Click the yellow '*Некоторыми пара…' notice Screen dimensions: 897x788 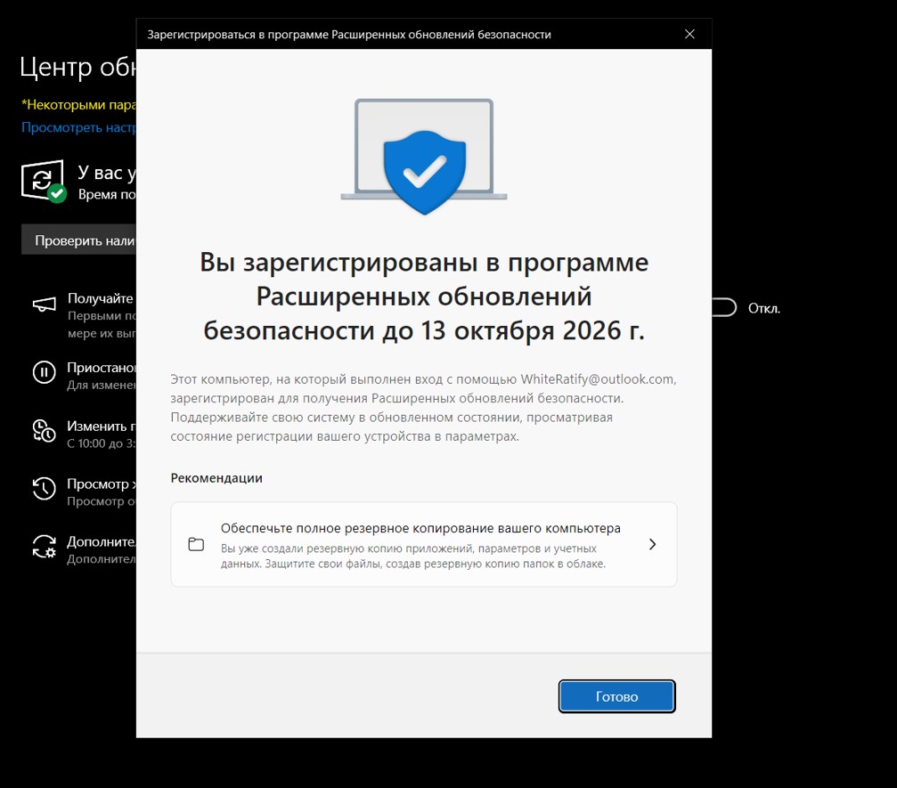pos(79,105)
